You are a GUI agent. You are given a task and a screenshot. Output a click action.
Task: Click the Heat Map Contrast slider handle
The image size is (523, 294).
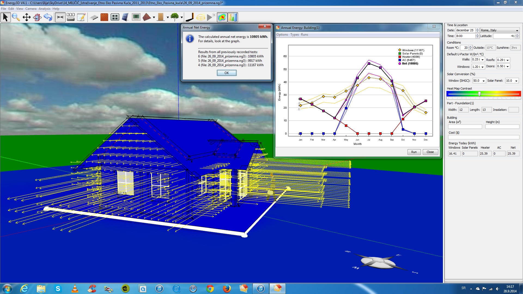point(479,94)
